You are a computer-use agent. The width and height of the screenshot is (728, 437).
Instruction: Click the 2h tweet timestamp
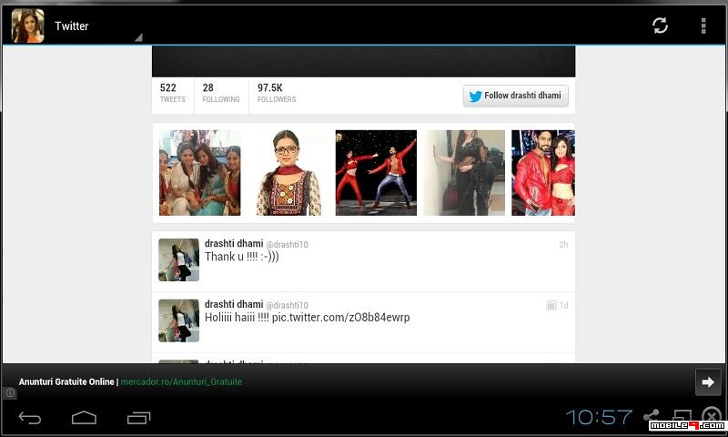[x=563, y=244]
